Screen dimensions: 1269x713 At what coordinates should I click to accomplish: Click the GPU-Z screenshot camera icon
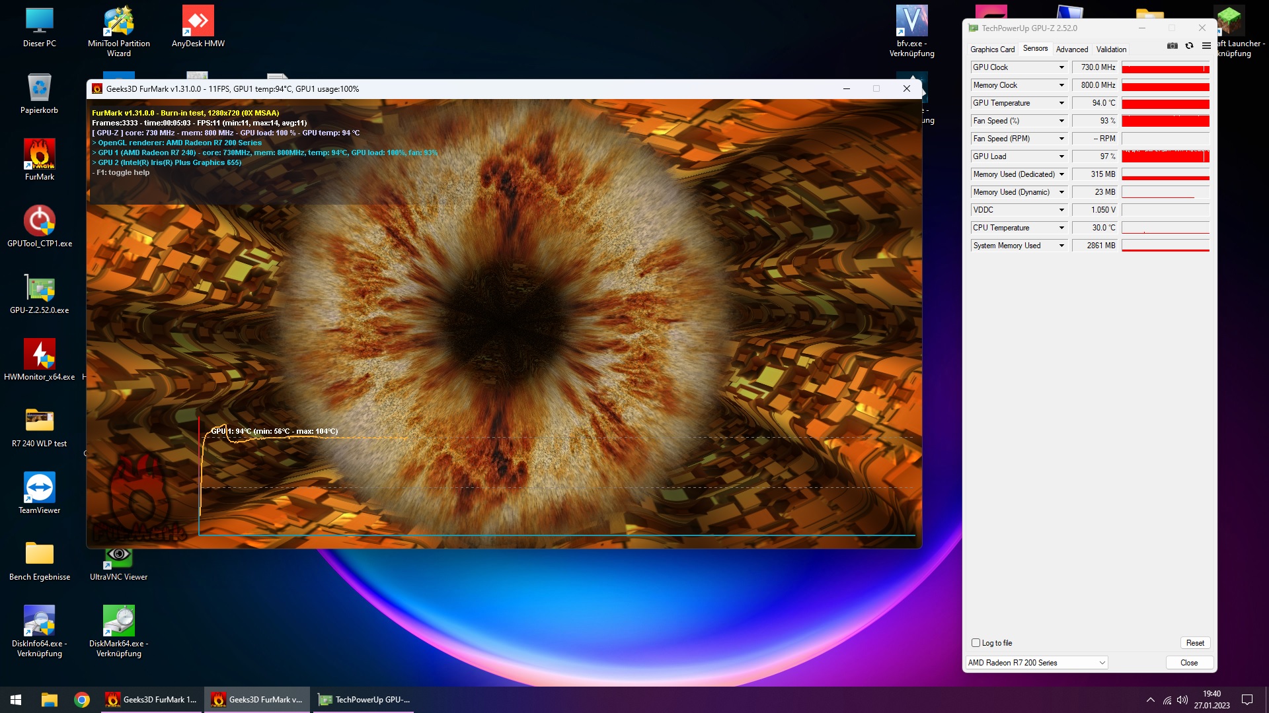(1172, 46)
